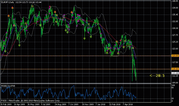
Task: Click the 138.00 price axis label
Action: pyautogui.click(x=175, y=8)
